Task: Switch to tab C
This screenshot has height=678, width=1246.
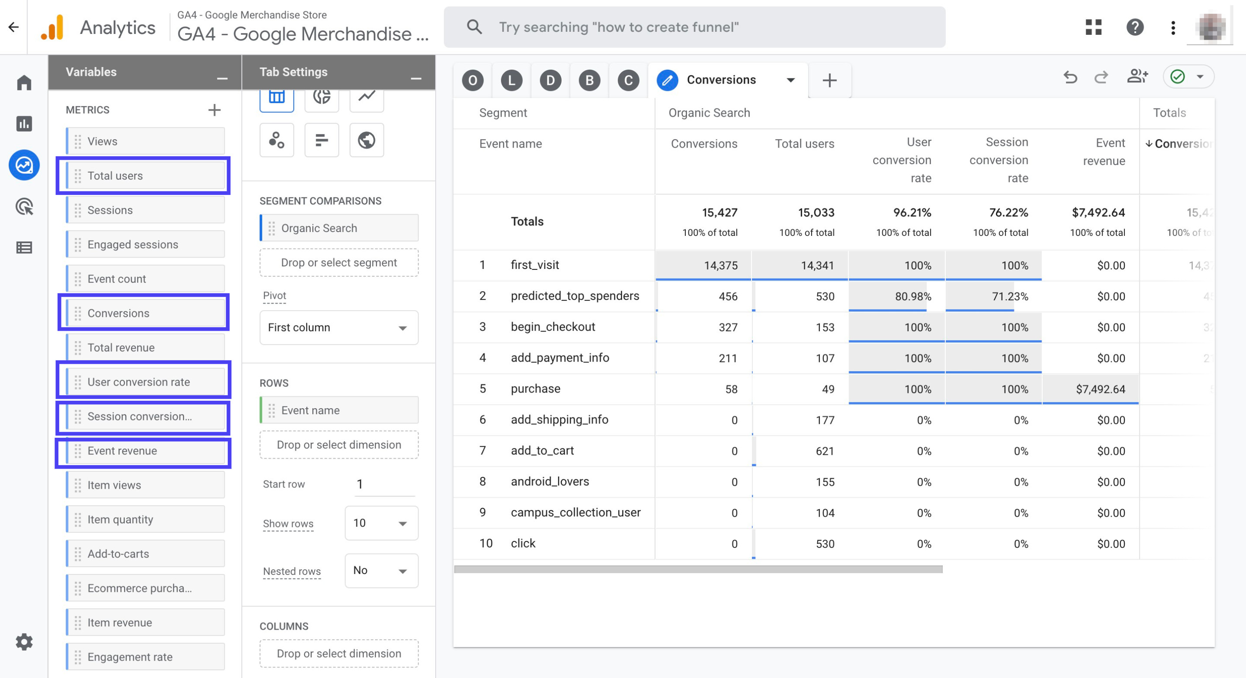Action: pyautogui.click(x=628, y=80)
